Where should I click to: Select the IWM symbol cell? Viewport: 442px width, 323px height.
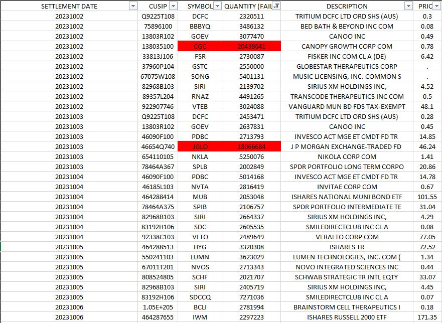pyautogui.click(x=200, y=317)
